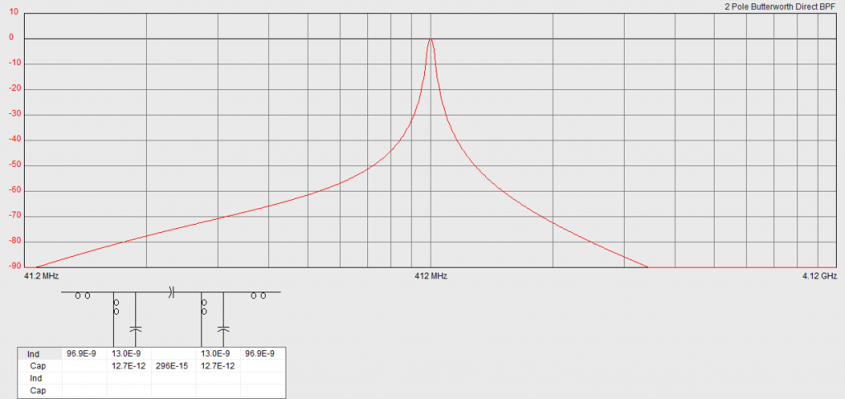Viewport: 845px width, 399px height.
Task: Select the highlighted Ind row header
Action: pyautogui.click(x=40, y=354)
